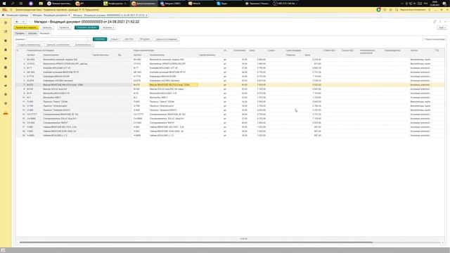450x253 pixels.
Task: Open the "Новый" dropdown button
Action: (115, 39)
